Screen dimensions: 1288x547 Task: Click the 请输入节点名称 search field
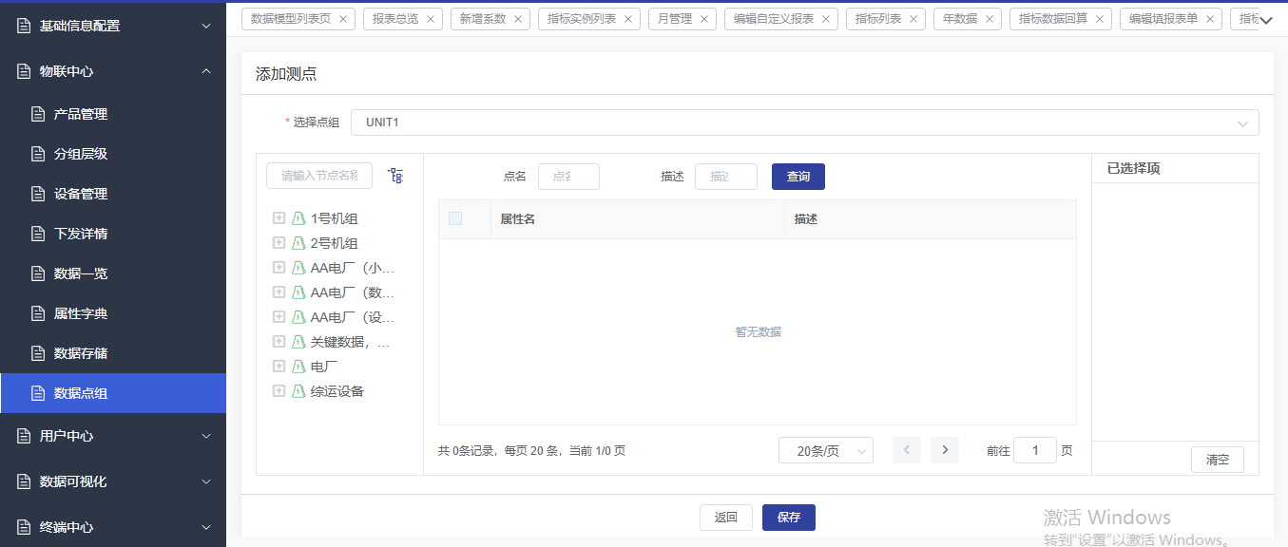[319, 176]
